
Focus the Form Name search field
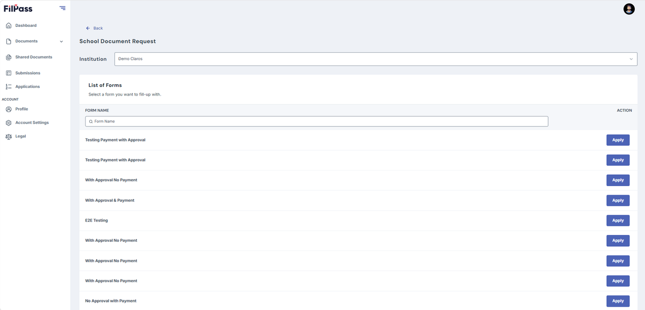(317, 122)
